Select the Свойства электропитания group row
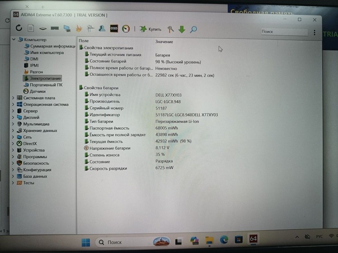This screenshot has width=338, height=253. pyautogui.click(x=106, y=48)
